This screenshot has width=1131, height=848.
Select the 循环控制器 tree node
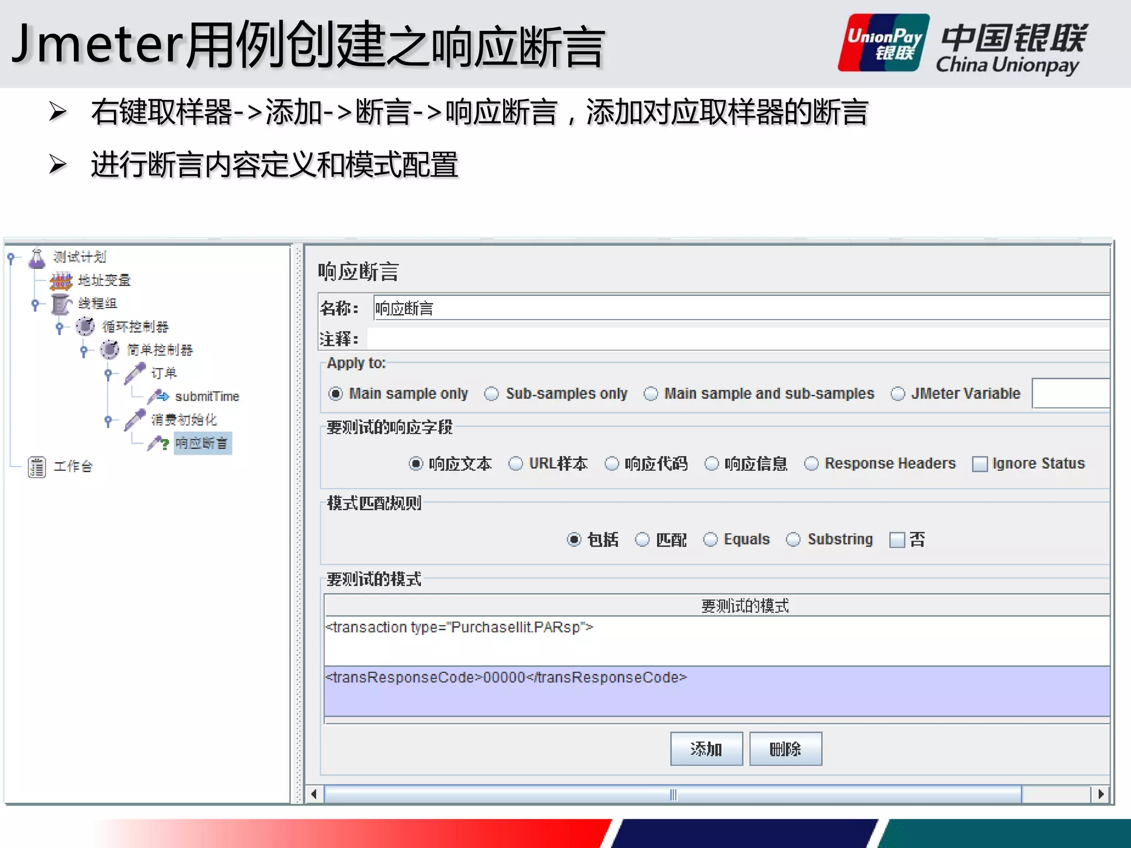136,327
